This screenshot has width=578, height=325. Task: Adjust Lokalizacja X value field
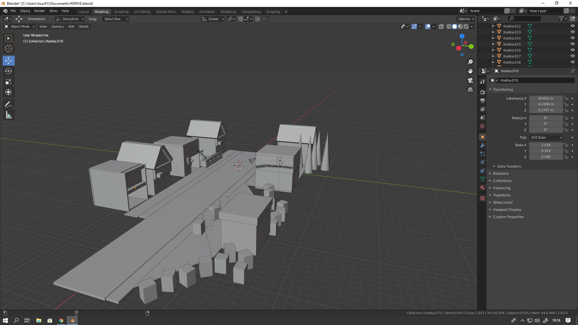546,98
